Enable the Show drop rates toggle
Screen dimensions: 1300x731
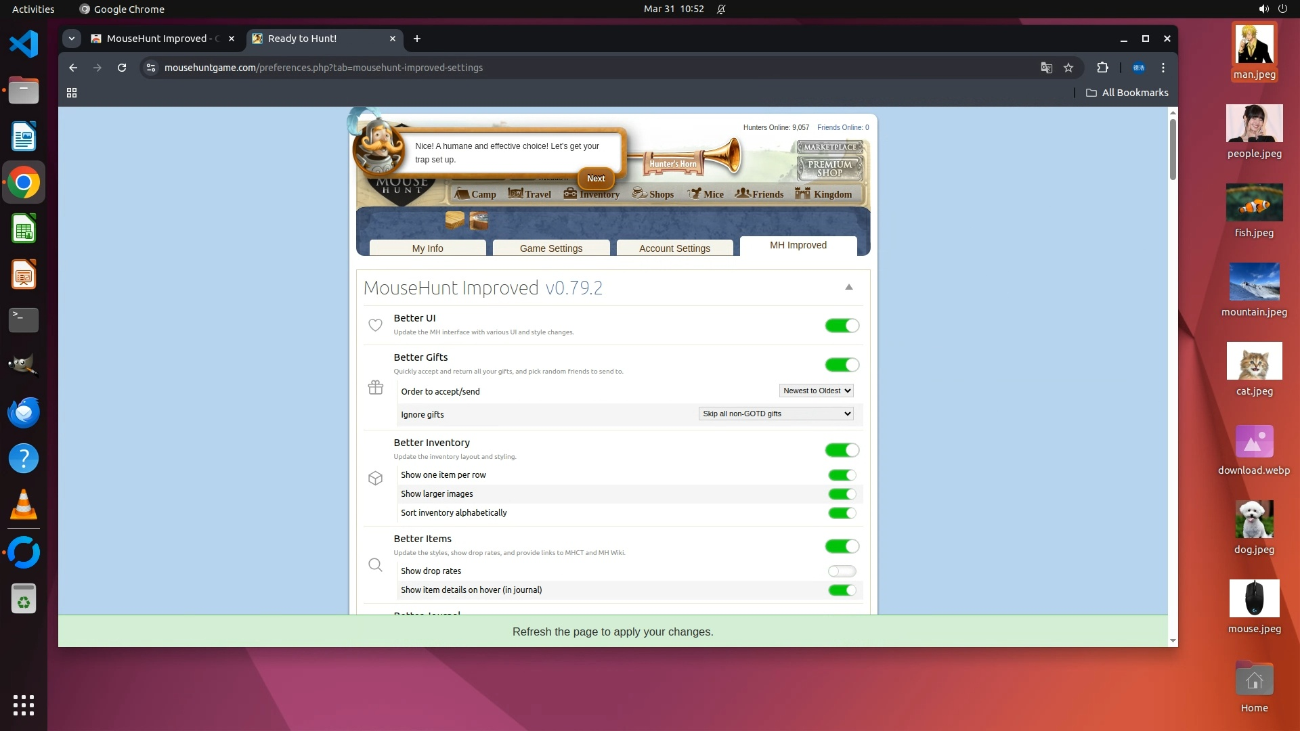coord(842,571)
